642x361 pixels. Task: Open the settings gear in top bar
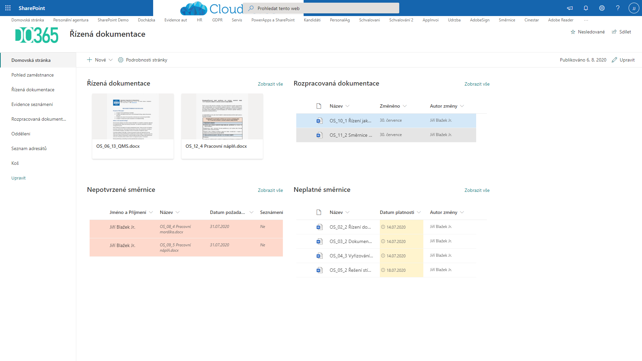click(x=602, y=8)
